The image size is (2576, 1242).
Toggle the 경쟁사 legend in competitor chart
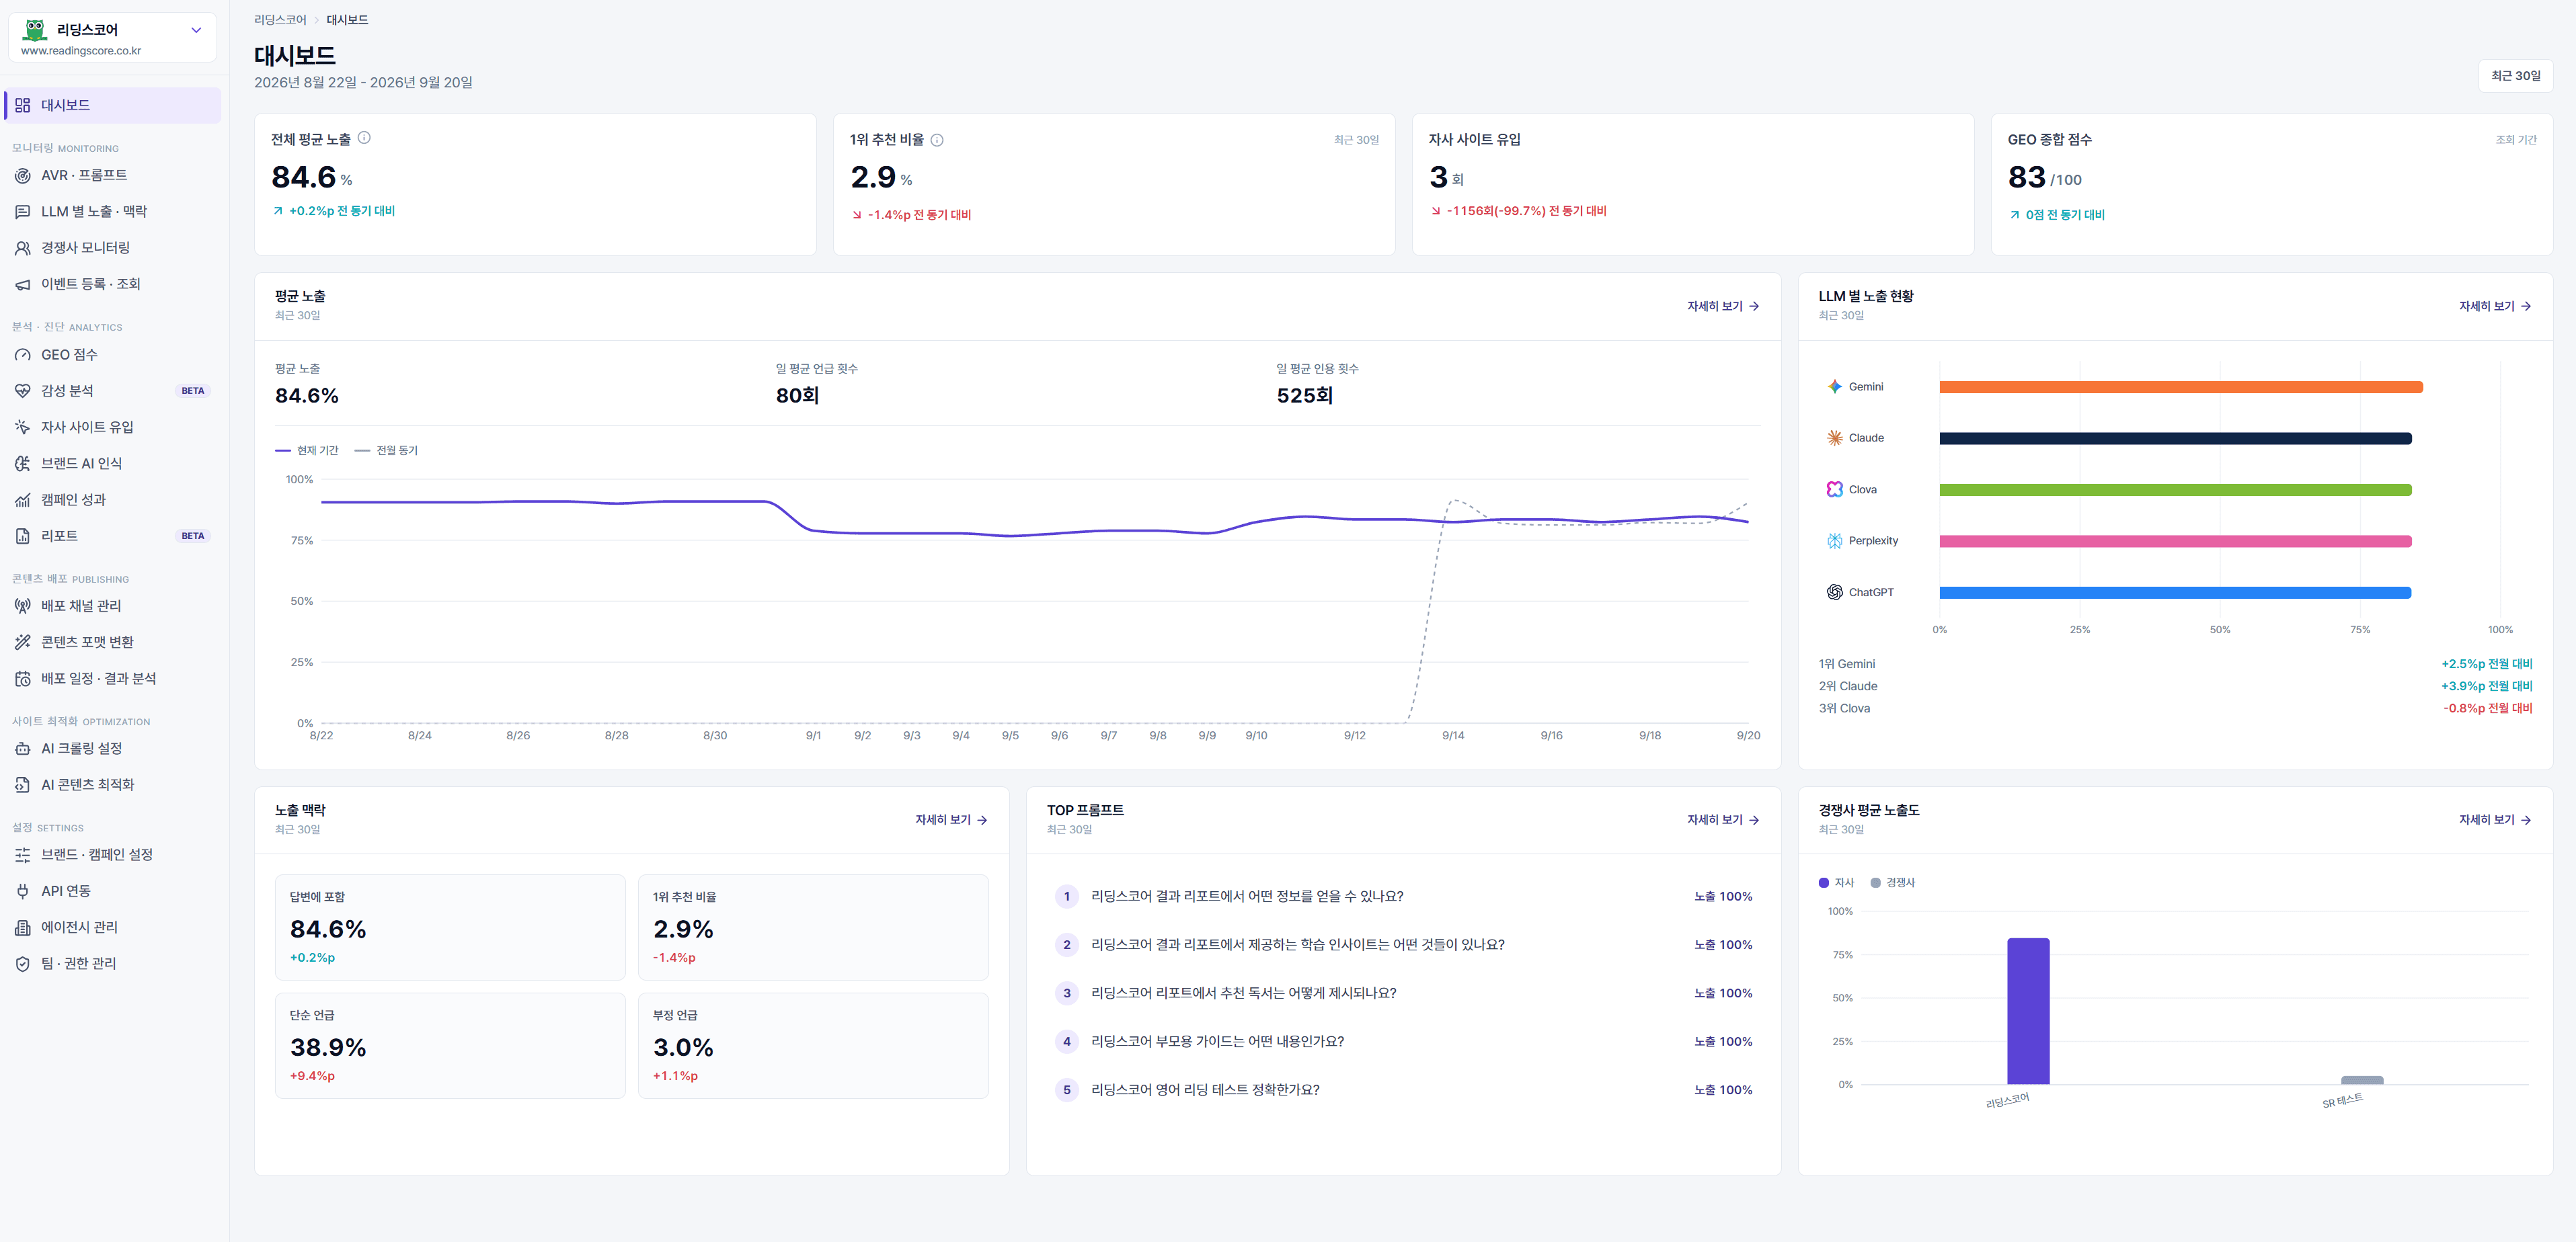pyautogui.click(x=1892, y=882)
